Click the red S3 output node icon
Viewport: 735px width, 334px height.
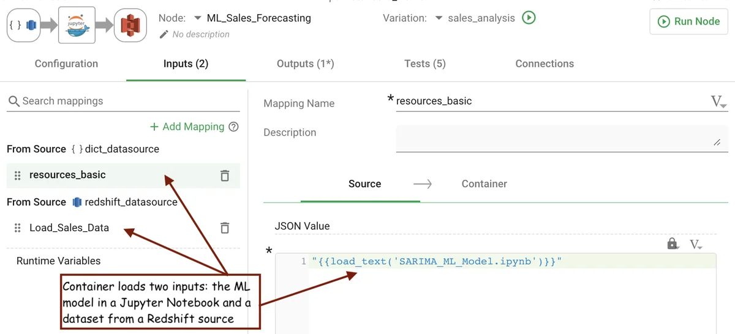tap(130, 25)
